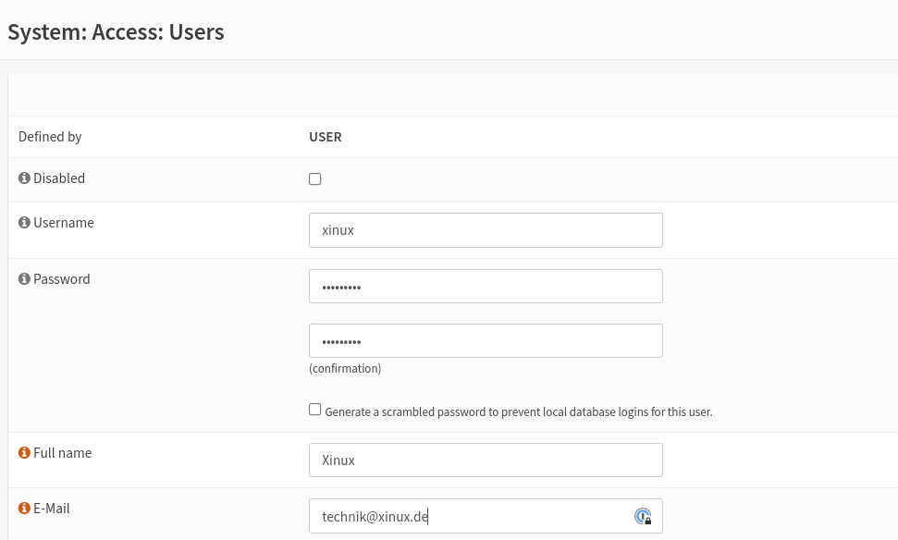
Task: Click the 'Defined by' row label
Action: (x=50, y=137)
